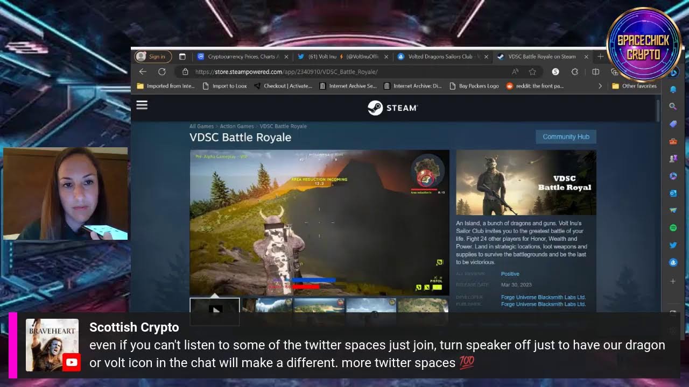Open shopping tag in Edge sidebar
The image size is (689, 387).
click(673, 124)
